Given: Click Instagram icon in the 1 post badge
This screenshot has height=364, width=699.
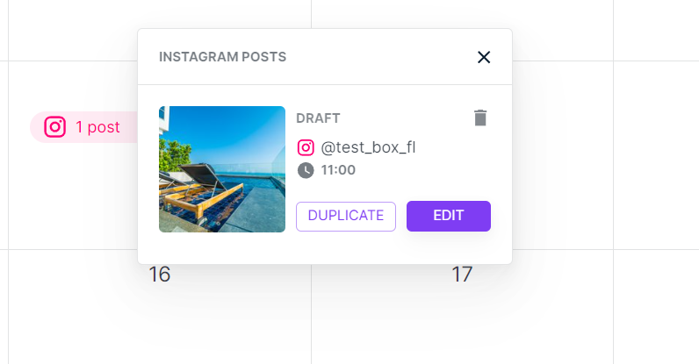Looking at the screenshot, I should 55,127.
